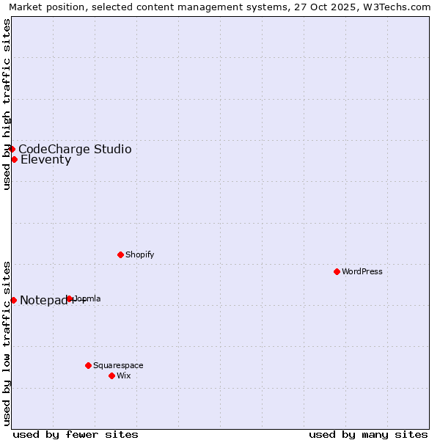The height and width of the screenshot is (440, 440).
Task: Select the Squarespace text label
Action: pos(118,365)
